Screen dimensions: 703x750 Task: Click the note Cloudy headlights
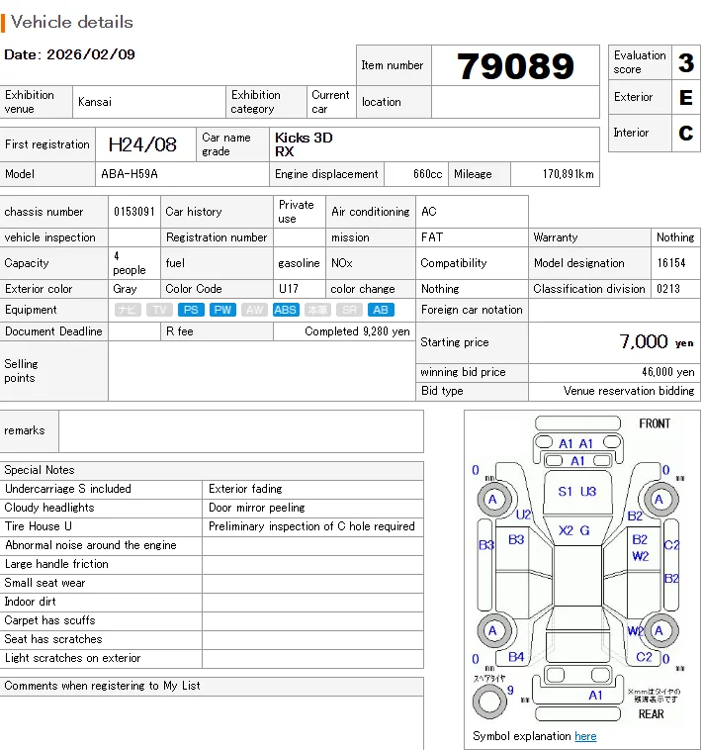point(49,508)
